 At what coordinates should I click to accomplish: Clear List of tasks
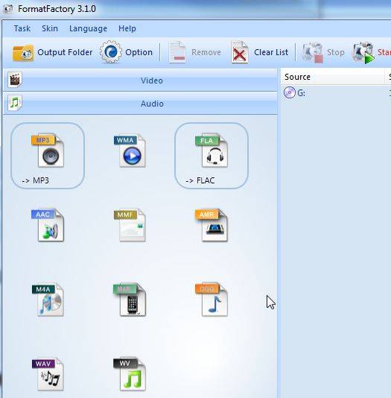(259, 52)
